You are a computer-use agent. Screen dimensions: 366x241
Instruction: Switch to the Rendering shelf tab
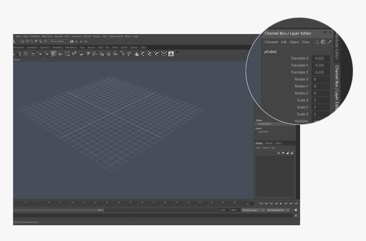tap(57, 47)
